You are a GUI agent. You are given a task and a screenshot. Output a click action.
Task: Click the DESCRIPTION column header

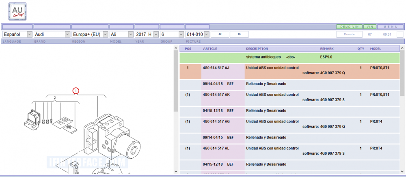click(257, 49)
